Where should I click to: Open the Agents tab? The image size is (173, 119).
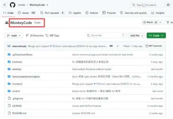(x=75, y=13)
